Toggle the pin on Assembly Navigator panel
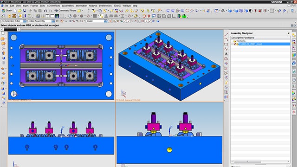The image size is (297, 167). [x=289, y=33]
